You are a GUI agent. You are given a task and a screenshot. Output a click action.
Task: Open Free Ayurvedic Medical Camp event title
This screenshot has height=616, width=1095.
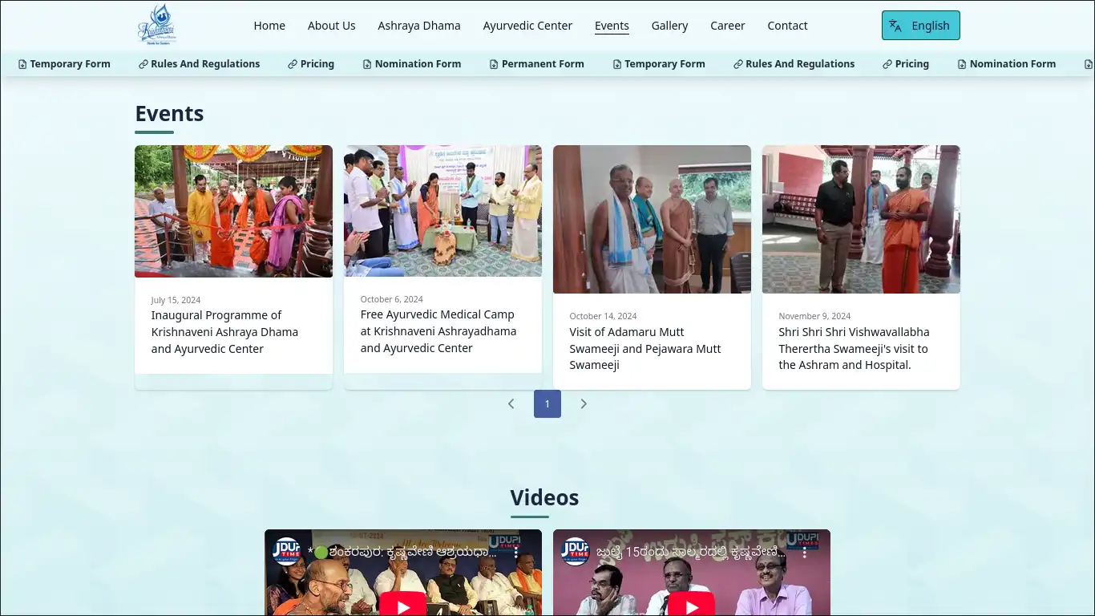coord(438,331)
